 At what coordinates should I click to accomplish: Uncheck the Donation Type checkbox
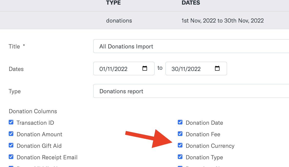coord(180,157)
